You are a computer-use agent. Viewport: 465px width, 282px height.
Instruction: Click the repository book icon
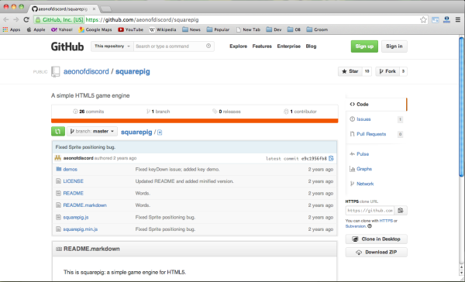pyautogui.click(x=56, y=71)
